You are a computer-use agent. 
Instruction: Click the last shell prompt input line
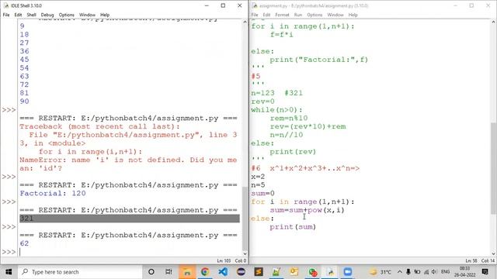(130, 252)
